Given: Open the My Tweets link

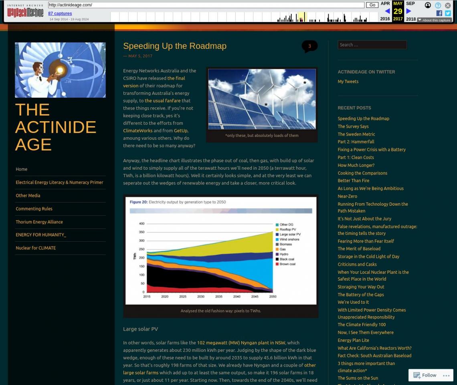Looking at the screenshot, I should click(348, 82).
